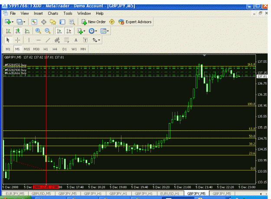
Task: Open the Periods clock dropdown
Action: (93, 31)
